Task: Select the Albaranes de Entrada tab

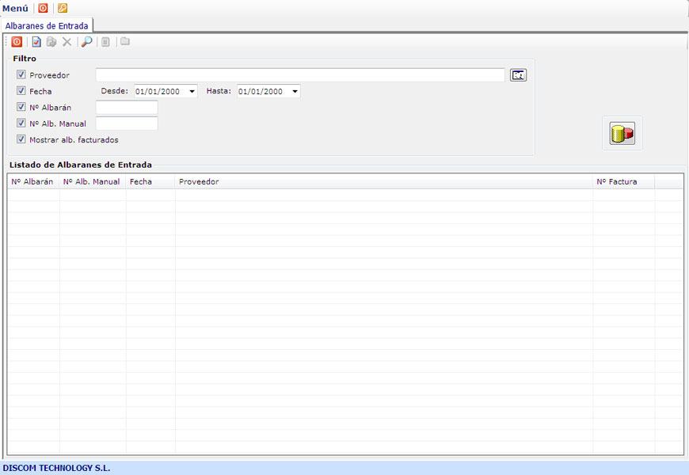Action: 47,25
